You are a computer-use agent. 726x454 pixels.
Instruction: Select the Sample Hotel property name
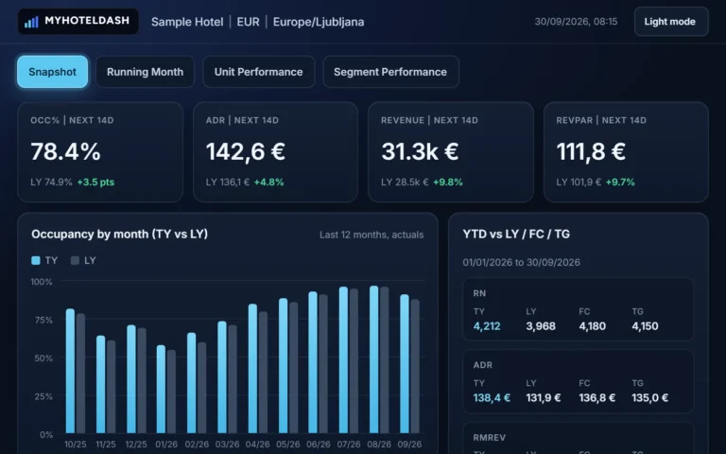tap(187, 22)
